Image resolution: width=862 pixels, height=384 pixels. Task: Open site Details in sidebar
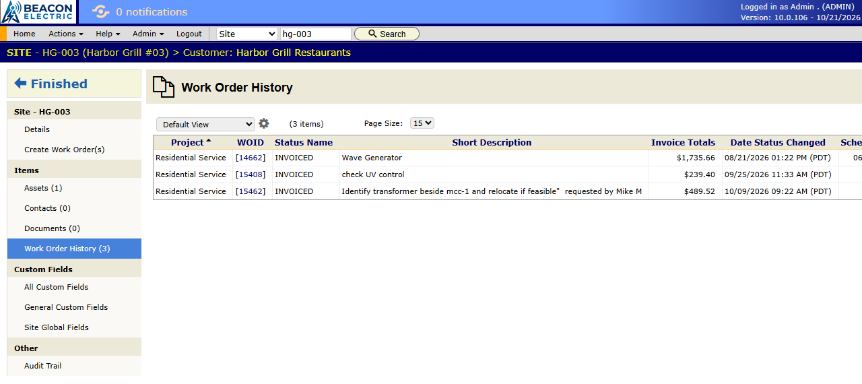(x=37, y=129)
